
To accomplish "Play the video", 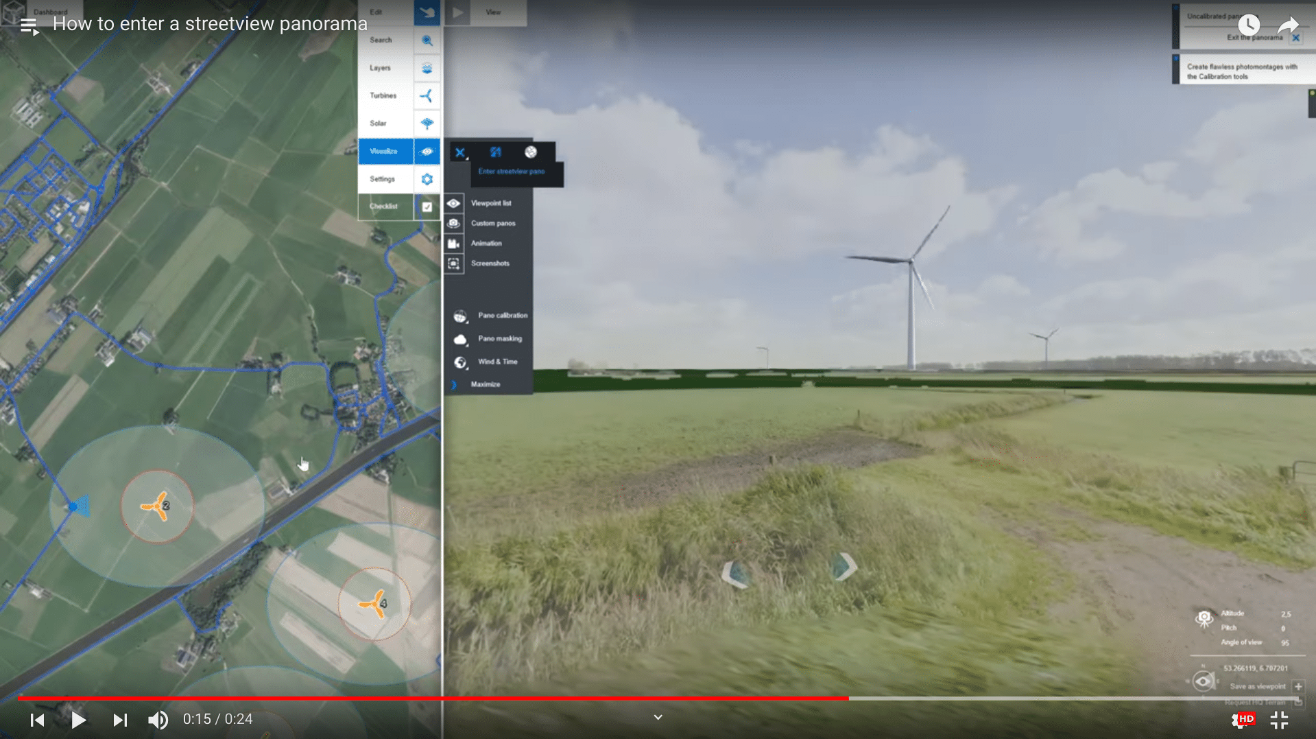I will [78, 720].
